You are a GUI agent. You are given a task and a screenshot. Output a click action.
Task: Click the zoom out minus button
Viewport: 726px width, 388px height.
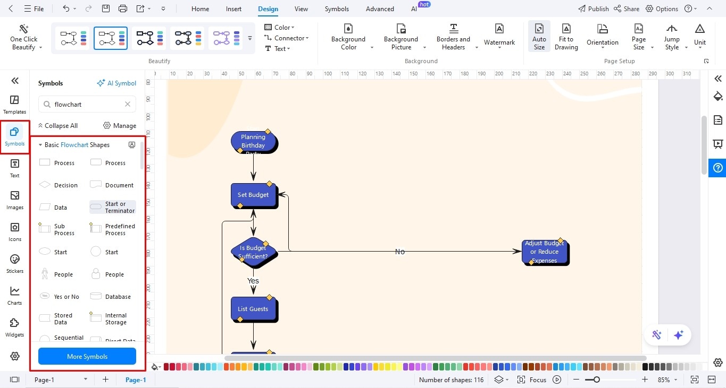(577, 380)
